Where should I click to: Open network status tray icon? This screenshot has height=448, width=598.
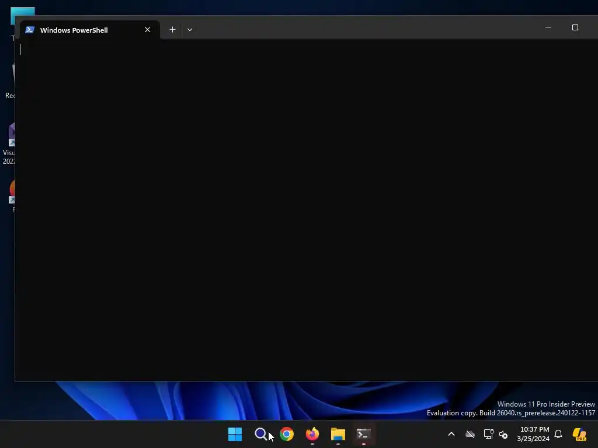point(488,434)
